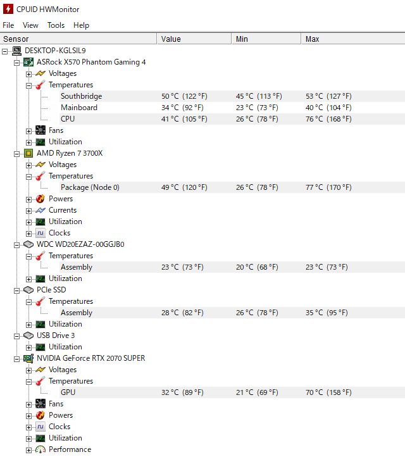The image size is (405, 457).
Task: Select the USB Drive 3 Utilization item
Action: 65,347
